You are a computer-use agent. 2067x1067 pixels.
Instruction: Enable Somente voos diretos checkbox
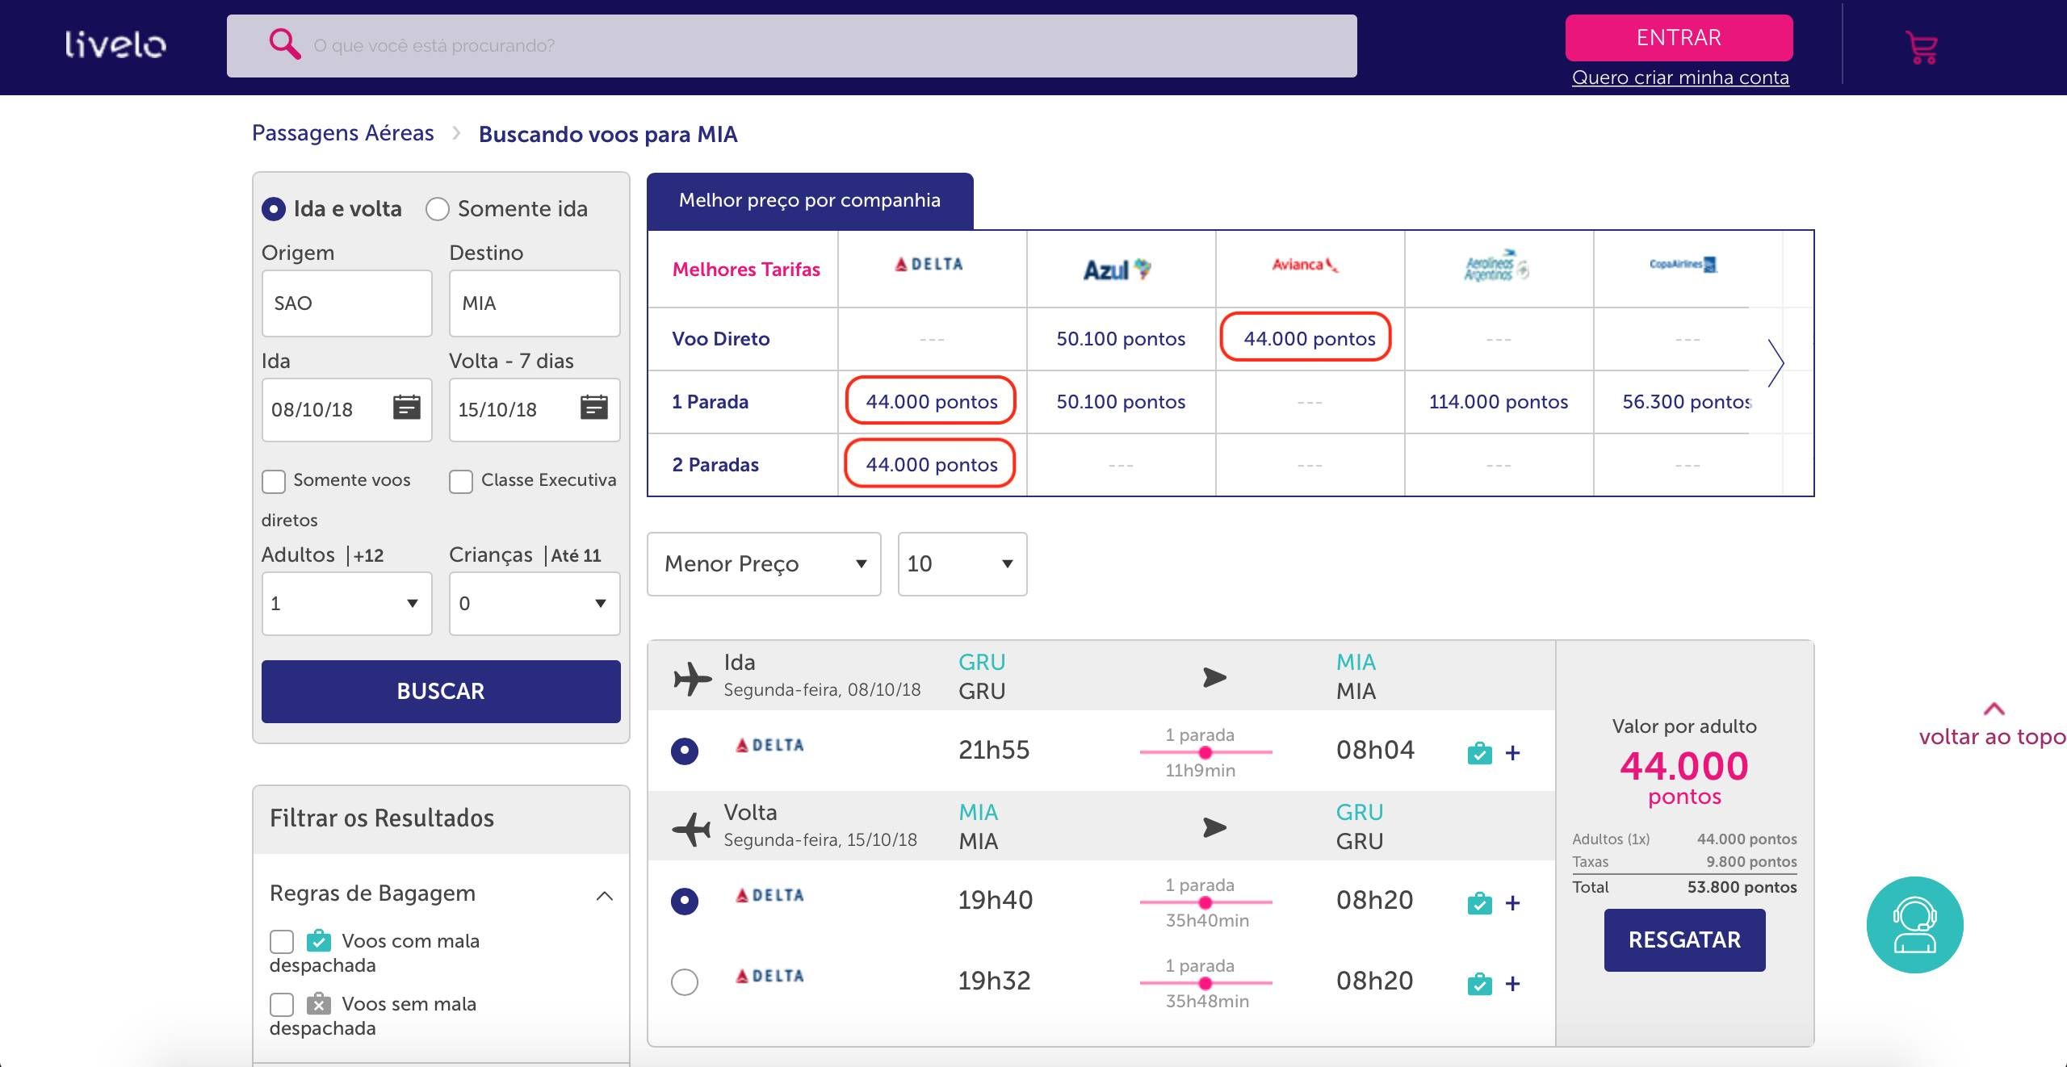click(274, 481)
